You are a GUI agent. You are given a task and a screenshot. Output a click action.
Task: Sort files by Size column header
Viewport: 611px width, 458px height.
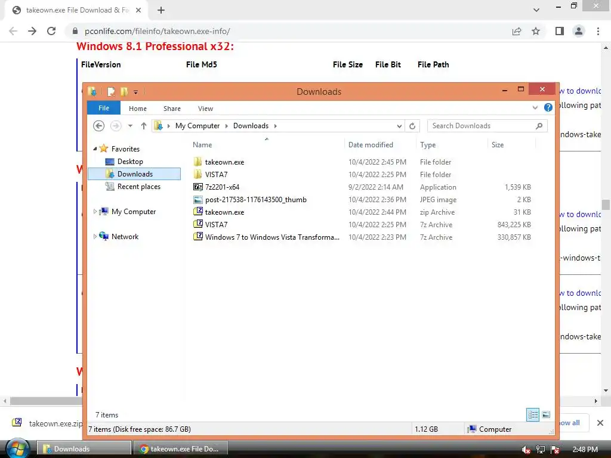(x=511, y=144)
